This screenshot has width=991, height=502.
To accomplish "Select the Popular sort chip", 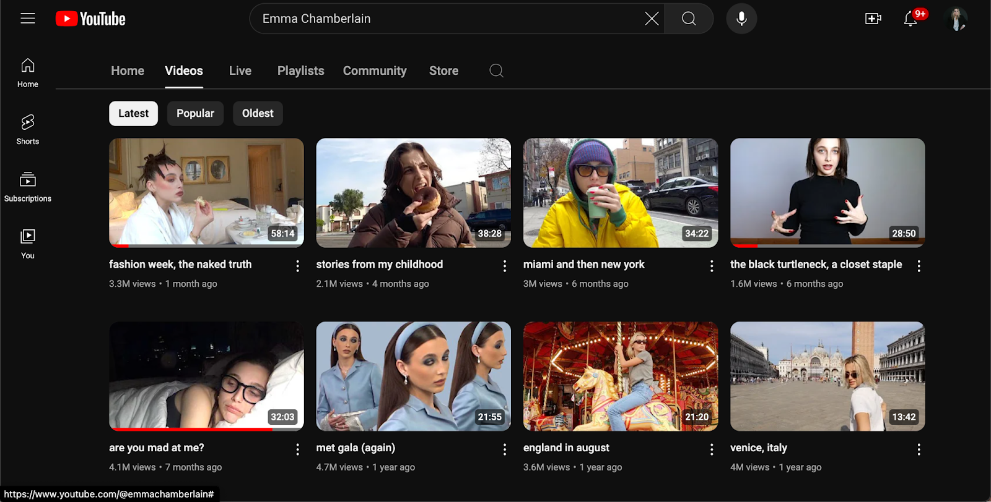I will (x=195, y=114).
